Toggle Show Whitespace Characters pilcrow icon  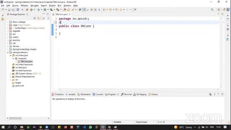click(x=99, y=10)
